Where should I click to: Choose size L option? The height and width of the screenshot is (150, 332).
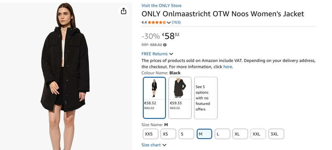click(222, 134)
